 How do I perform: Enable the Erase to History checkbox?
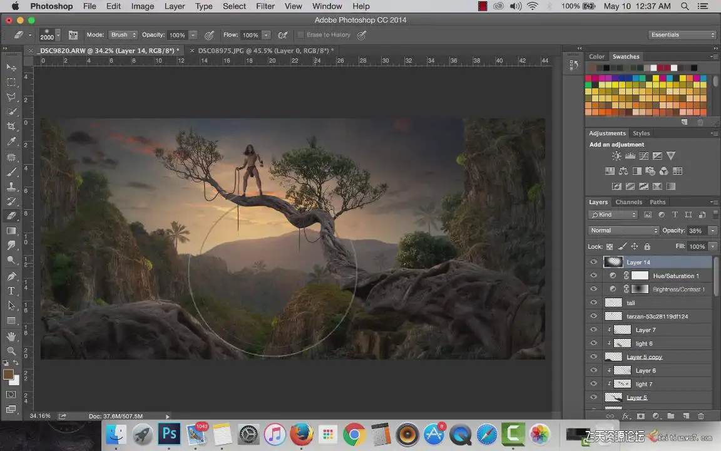coord(301,35)
